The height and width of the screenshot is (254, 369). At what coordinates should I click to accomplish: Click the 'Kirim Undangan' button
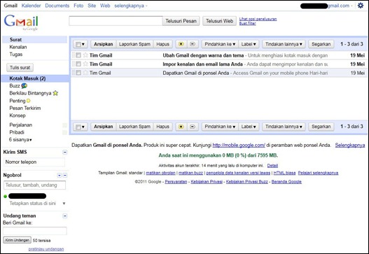tap(18, 240)
